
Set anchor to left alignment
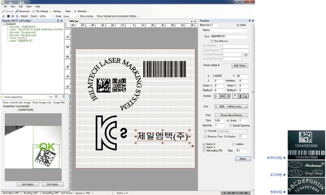(217, 96)
